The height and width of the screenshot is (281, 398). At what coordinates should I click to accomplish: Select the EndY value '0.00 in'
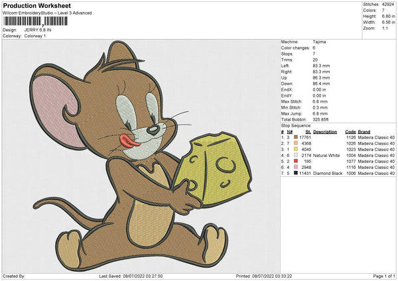coord(319,95)
